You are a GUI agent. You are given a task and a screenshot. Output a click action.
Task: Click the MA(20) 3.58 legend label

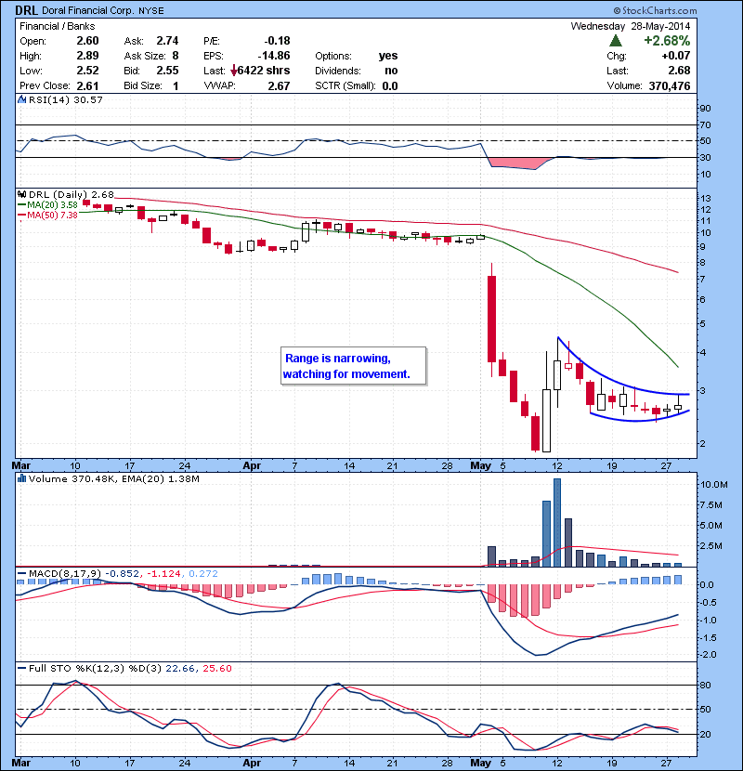52,204
